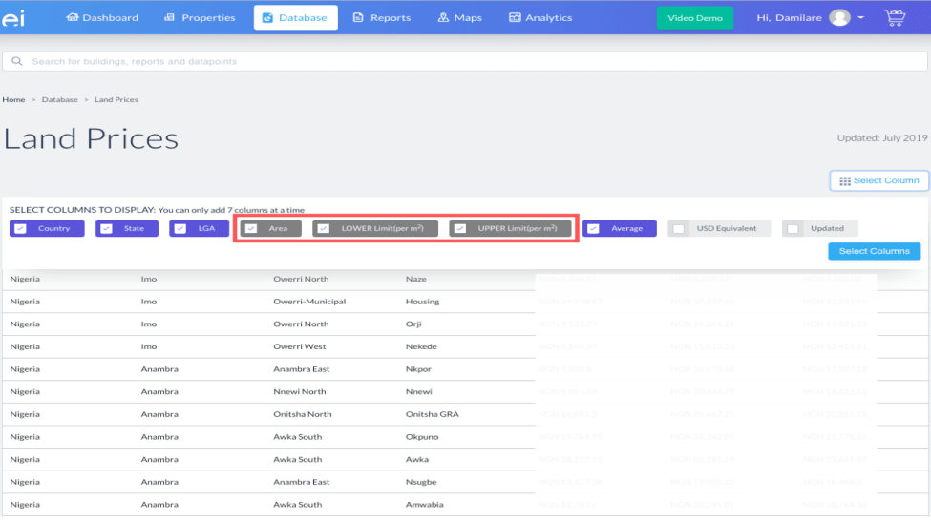Open the Analytics tab
This screenshot has height=523, width=931.
(540, 18)
